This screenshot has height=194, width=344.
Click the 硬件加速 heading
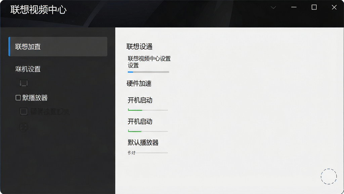[x=139, y=84]
